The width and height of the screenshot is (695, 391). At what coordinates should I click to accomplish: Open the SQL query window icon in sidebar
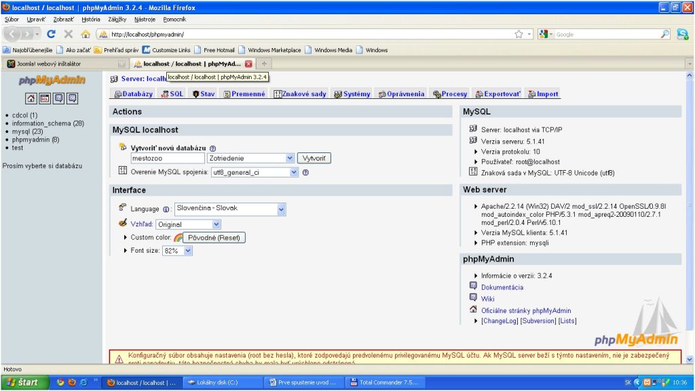click(x=45, y=98)
